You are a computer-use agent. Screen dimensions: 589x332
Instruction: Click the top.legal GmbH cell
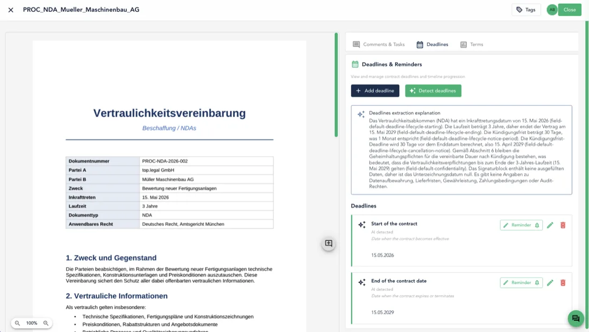point(206,170)
